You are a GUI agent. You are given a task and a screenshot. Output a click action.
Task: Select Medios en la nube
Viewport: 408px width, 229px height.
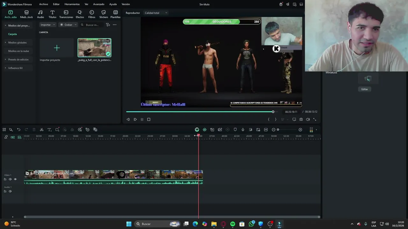pos(18,51)
